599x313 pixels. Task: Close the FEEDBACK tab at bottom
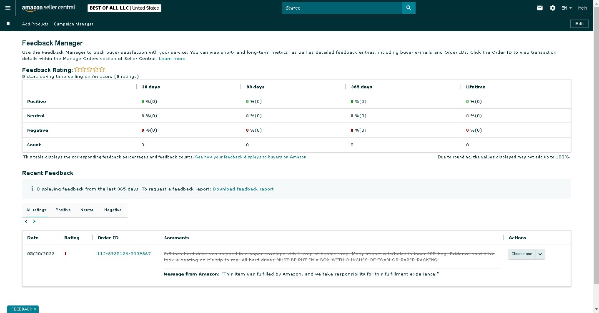(35, 309)
